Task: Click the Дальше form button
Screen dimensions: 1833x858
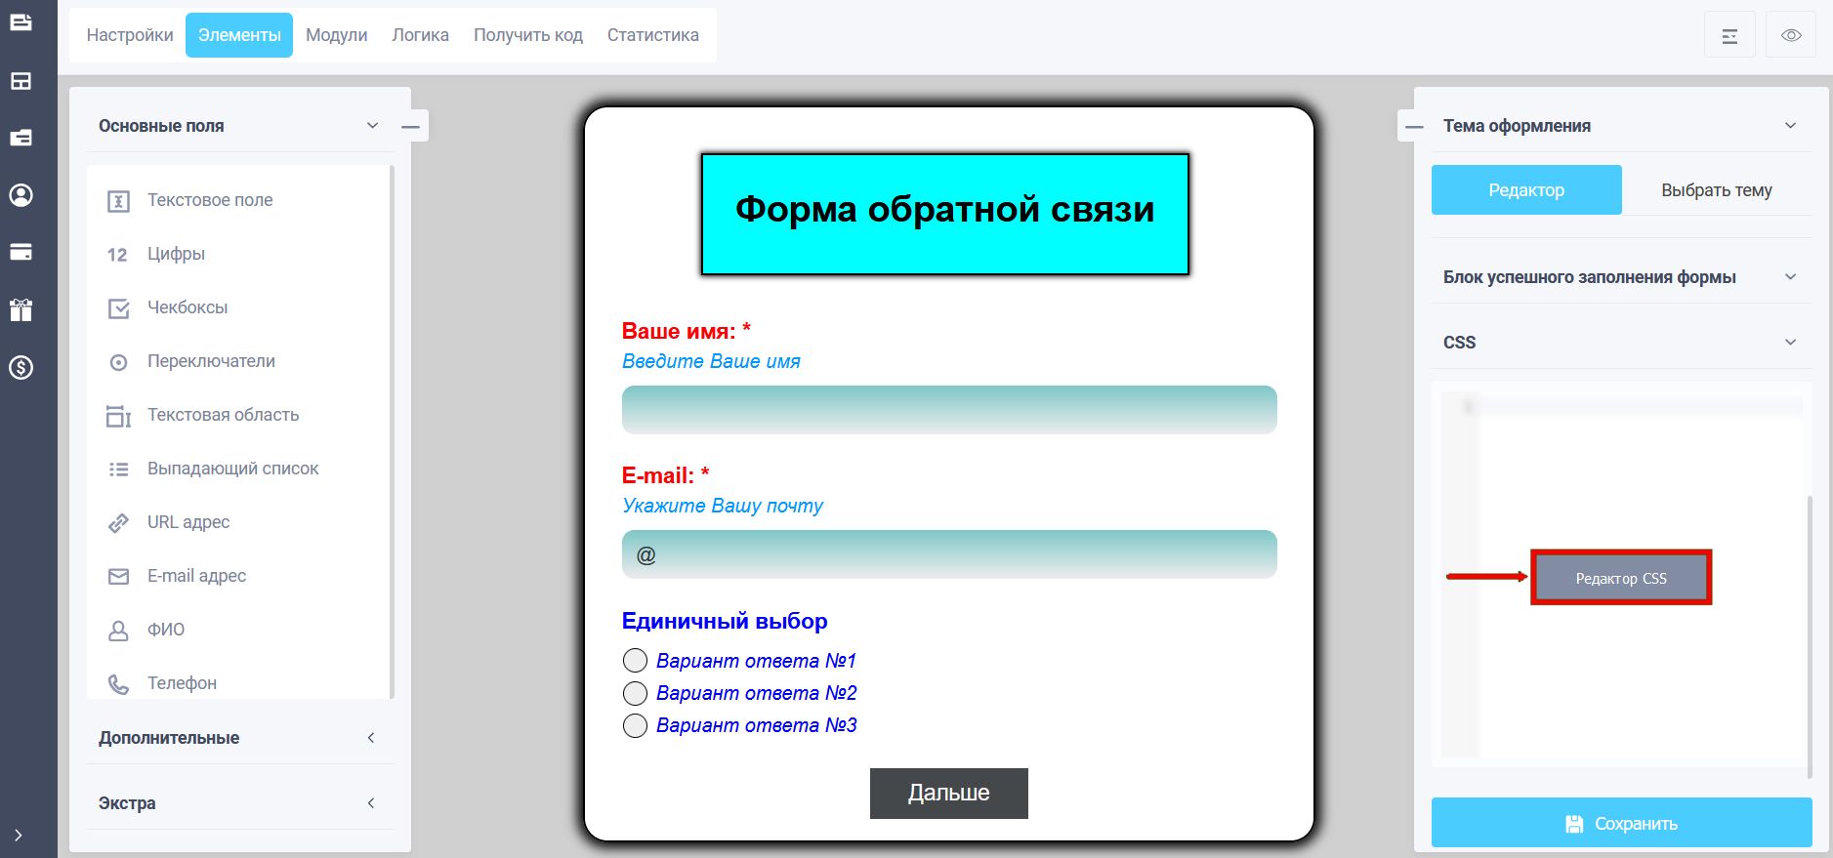Action: (949, 793)
